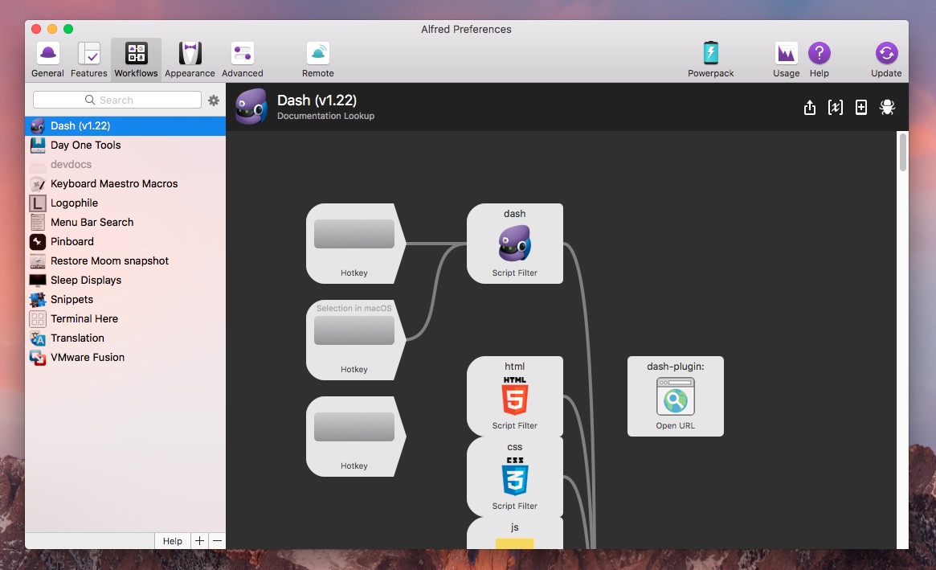Open the workflow variables [x] icon
Image resolution: width=936 pixels, height=570 pixels.
(x=836, y=108)
